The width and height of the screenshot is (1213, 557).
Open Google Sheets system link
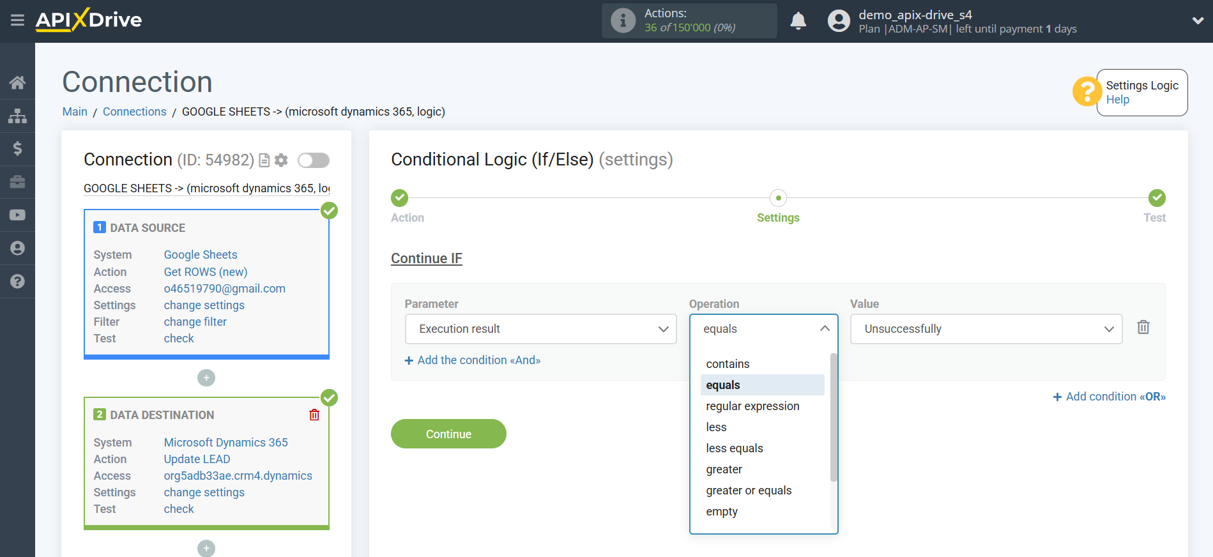point(201,255)
